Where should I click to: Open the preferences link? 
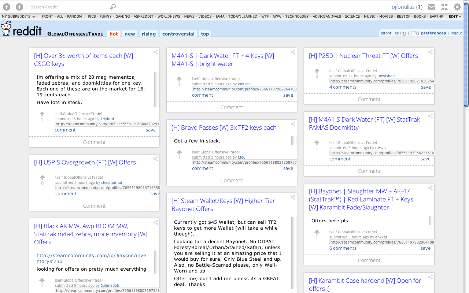[433, 33]
